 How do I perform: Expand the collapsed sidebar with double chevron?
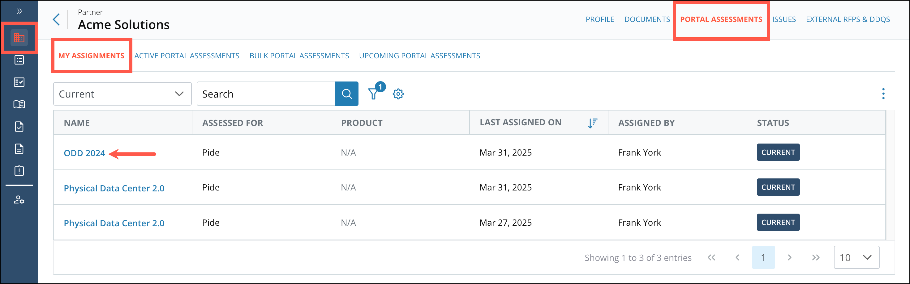click(x=19, y=11)
